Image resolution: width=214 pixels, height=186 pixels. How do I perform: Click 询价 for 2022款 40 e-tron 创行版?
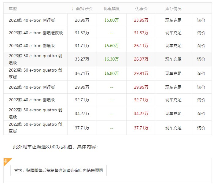click(x=201, y=87)
